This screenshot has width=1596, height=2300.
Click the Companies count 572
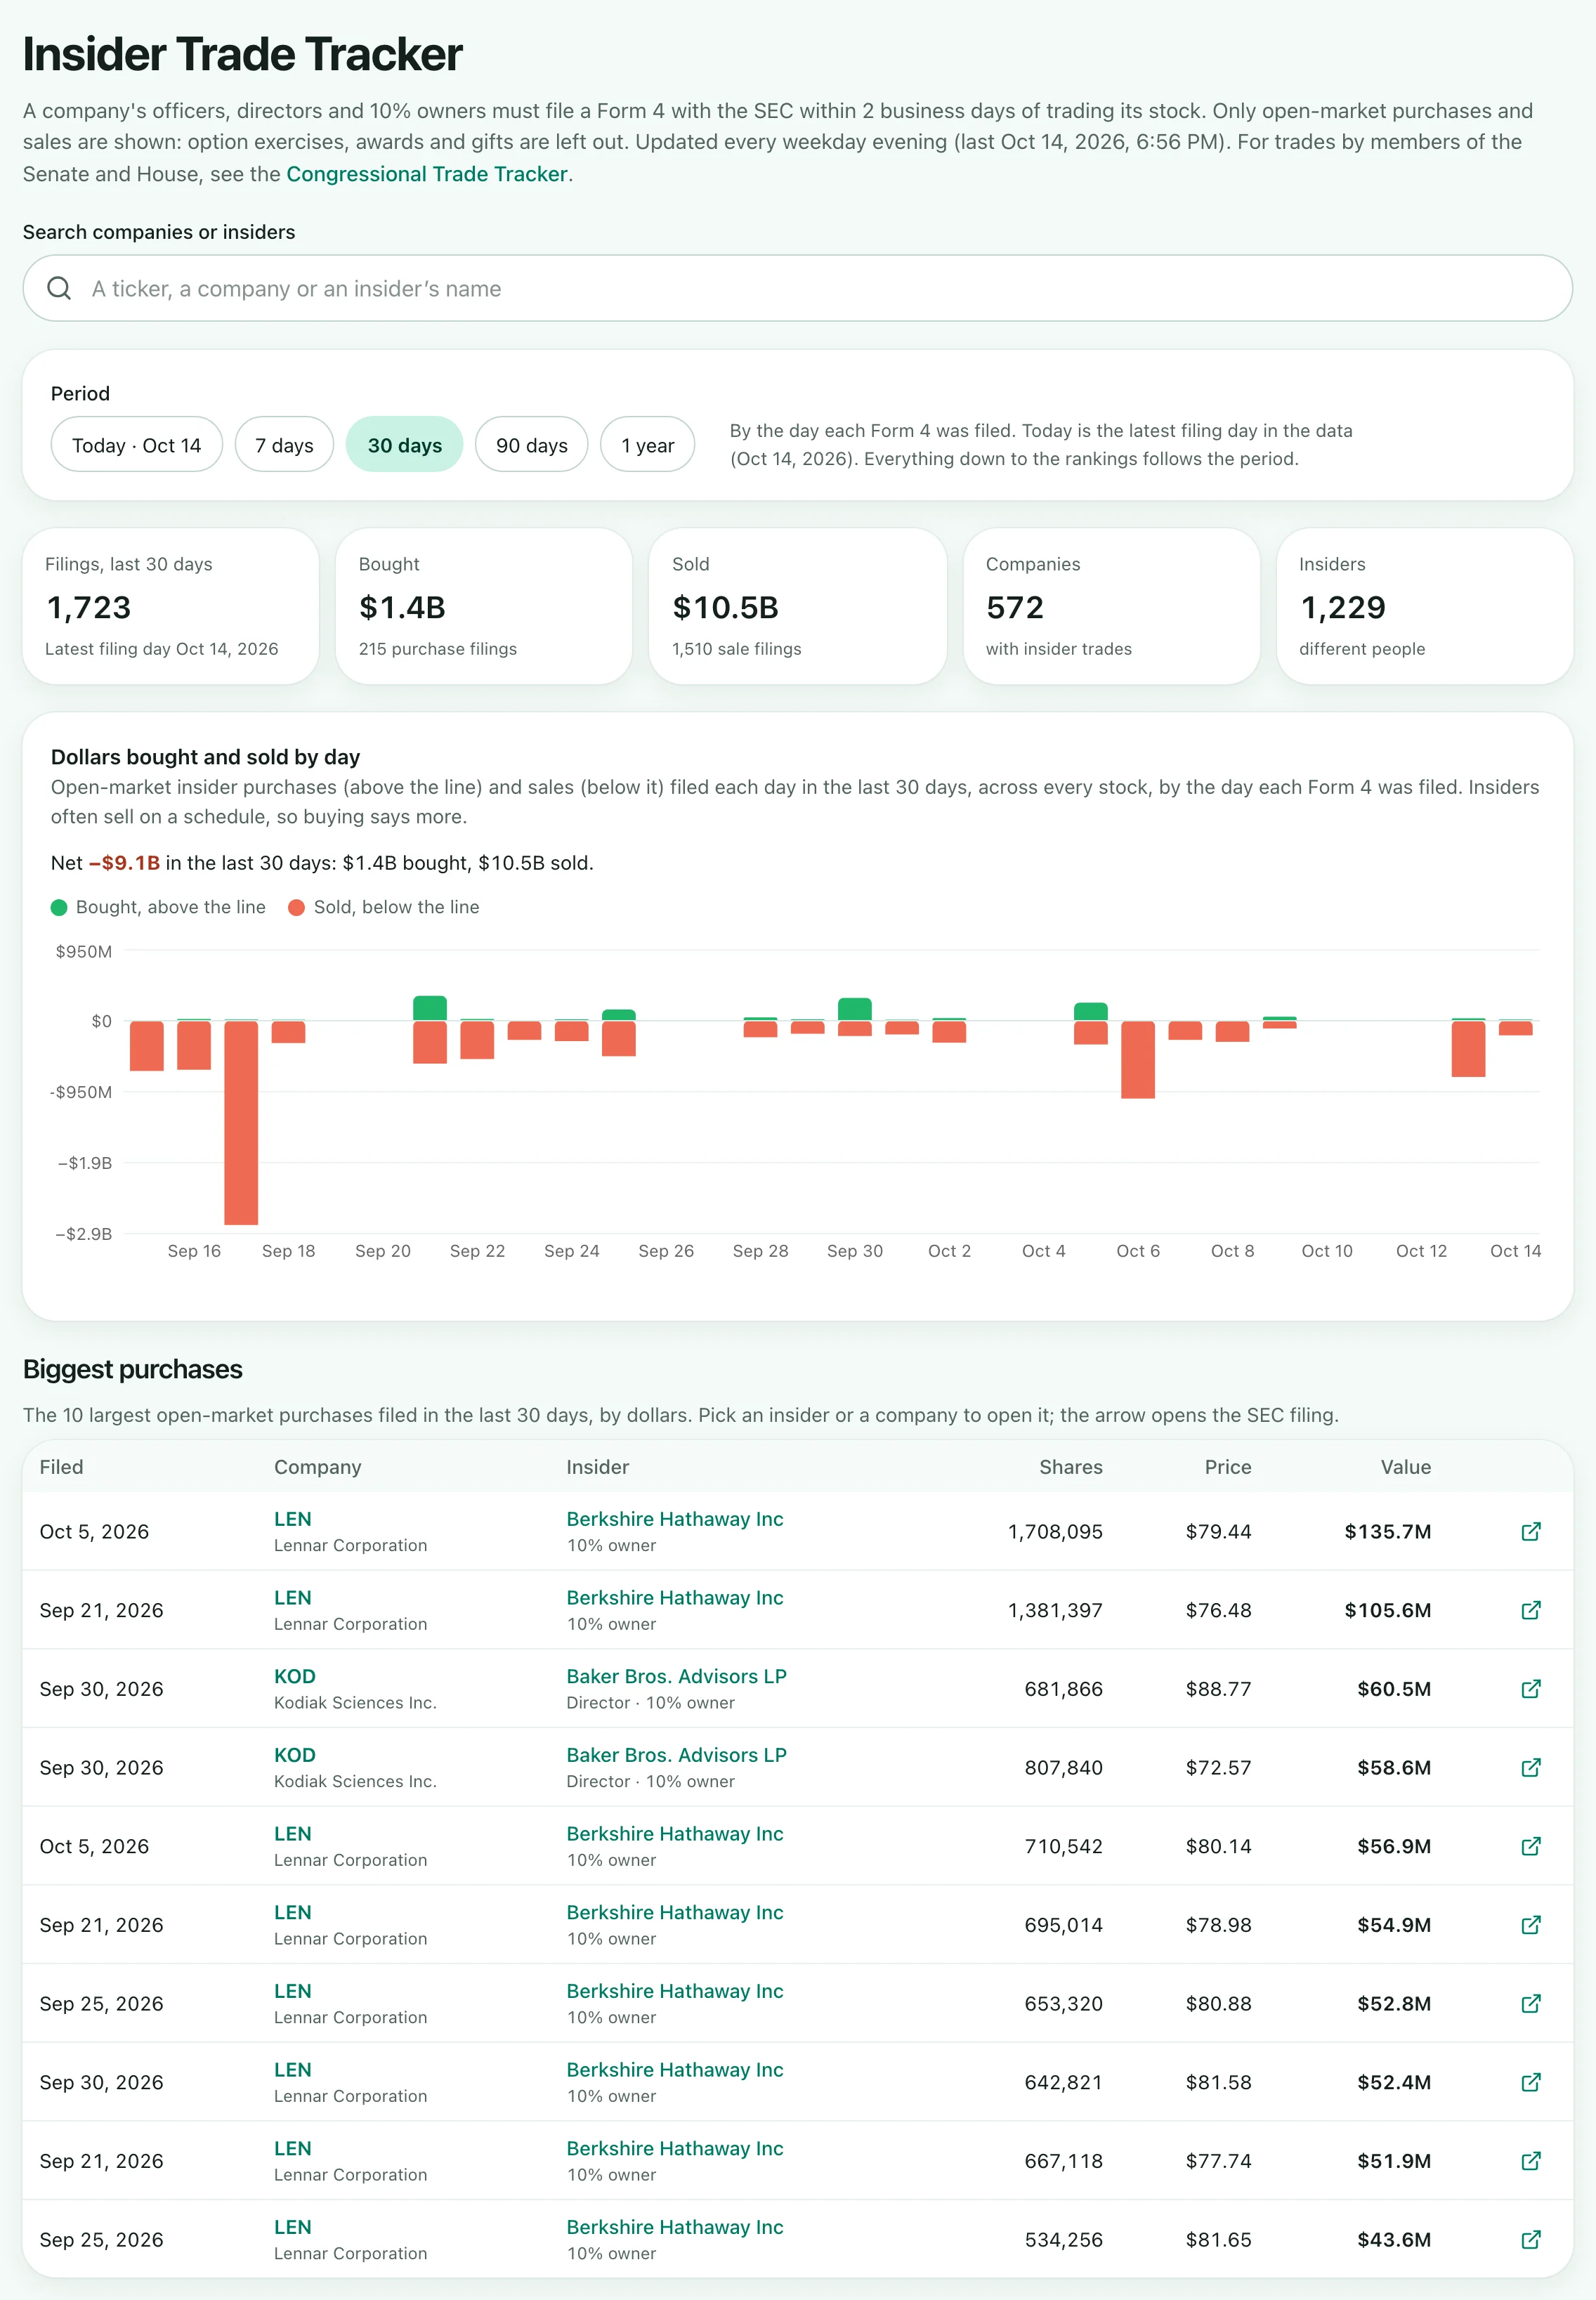(x=1014, y=607)
